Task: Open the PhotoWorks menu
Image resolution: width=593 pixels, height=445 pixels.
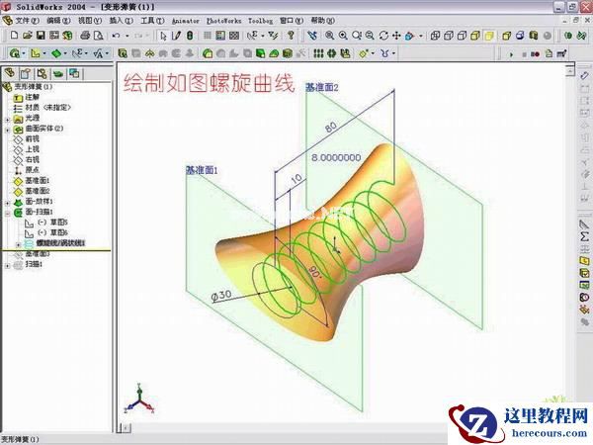Action: [x=224, y=21]
